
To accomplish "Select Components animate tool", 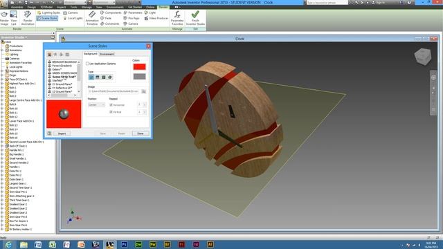I will click(x=111, y=12).
